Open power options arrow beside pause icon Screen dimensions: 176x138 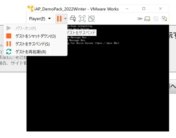tap(65, 18)
